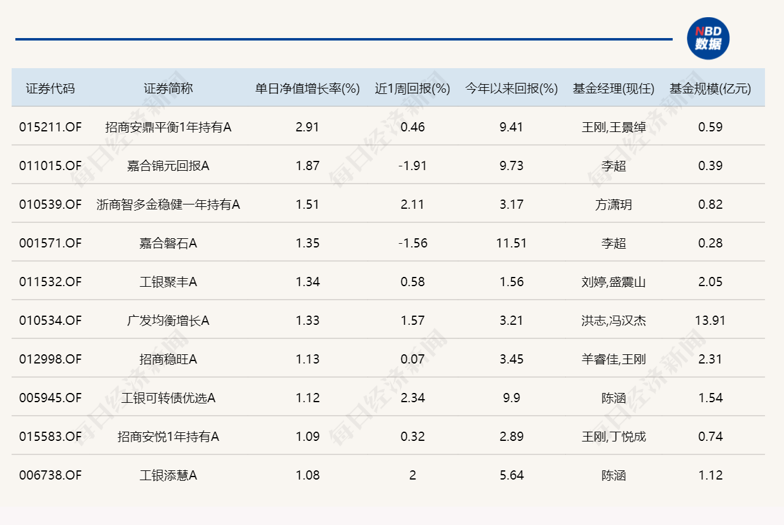Select the 基金经理(现任) column header
The height and width of the screenshot is (525, 784).
(x=614, y=88)
